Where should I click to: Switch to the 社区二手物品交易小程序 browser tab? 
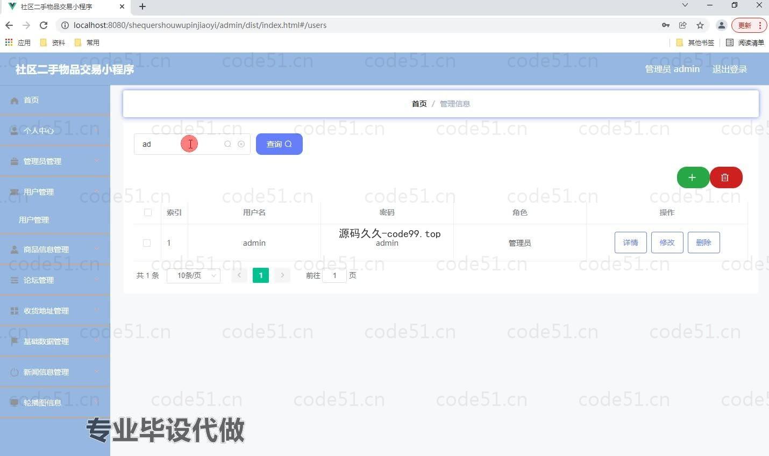[66, 6]
